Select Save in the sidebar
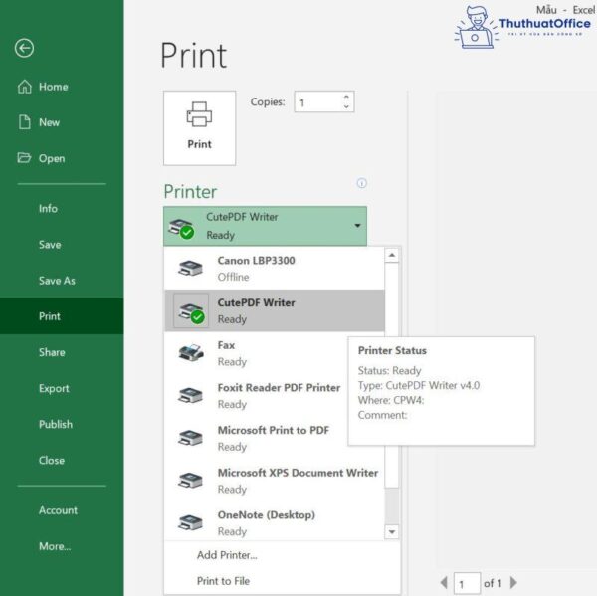 50,245
